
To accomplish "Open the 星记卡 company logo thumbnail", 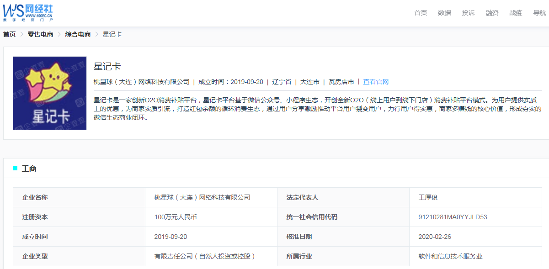I will (50, 93).
